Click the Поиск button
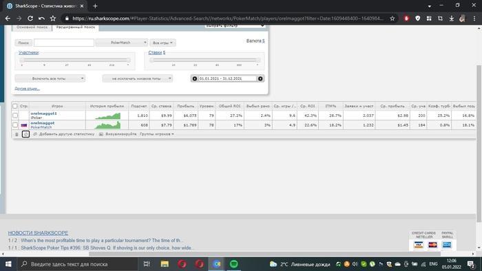The image size is (482, 271). tap(23, 43)
